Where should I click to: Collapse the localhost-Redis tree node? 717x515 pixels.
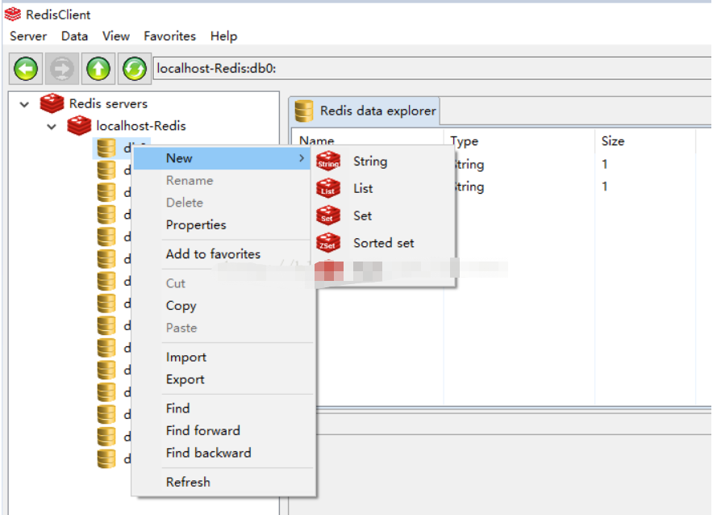[52, 127]
